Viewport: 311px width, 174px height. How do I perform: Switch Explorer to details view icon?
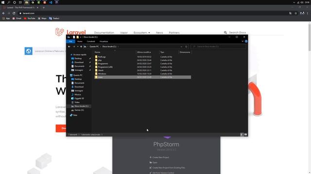[242, 134]
